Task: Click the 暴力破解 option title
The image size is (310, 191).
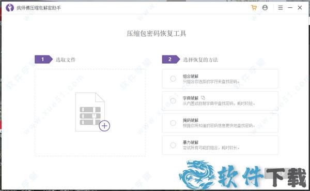Action: [191, 142]
